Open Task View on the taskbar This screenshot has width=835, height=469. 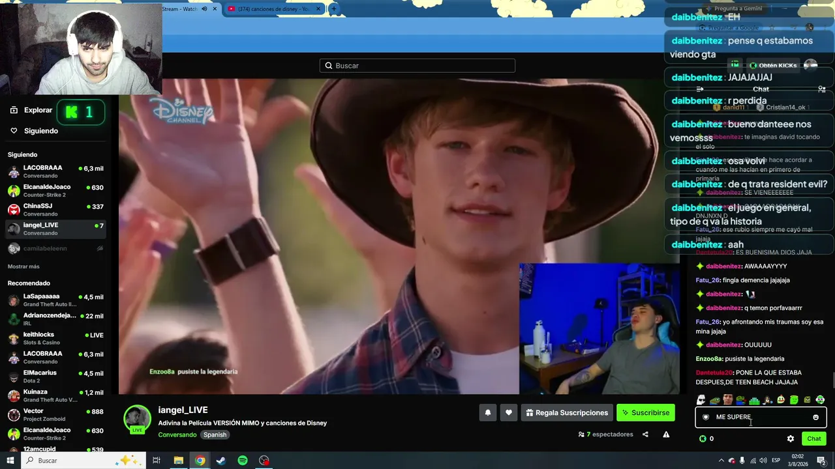[157, 461]
